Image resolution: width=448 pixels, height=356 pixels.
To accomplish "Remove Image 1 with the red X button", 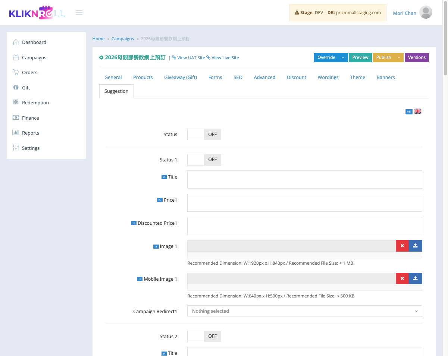I will coord(402,246).
